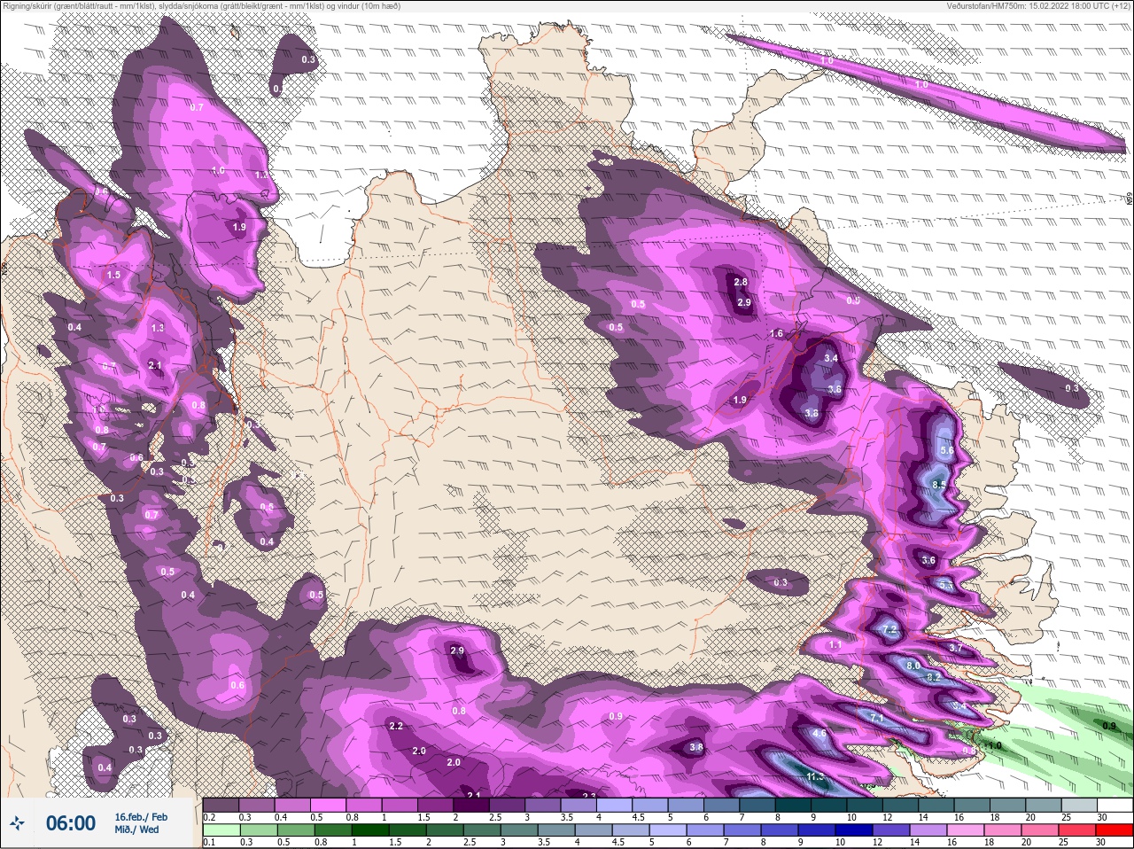Image resolution: width=1134 pixels, height=849 pixels.
Task: Click the 3.7 precipitation value on the map
Action: click(x=955, y=649)
